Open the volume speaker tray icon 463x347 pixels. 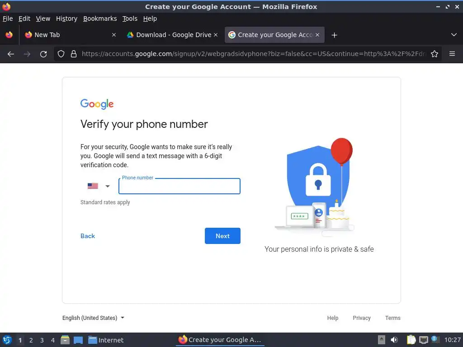[x=394, y=340]
